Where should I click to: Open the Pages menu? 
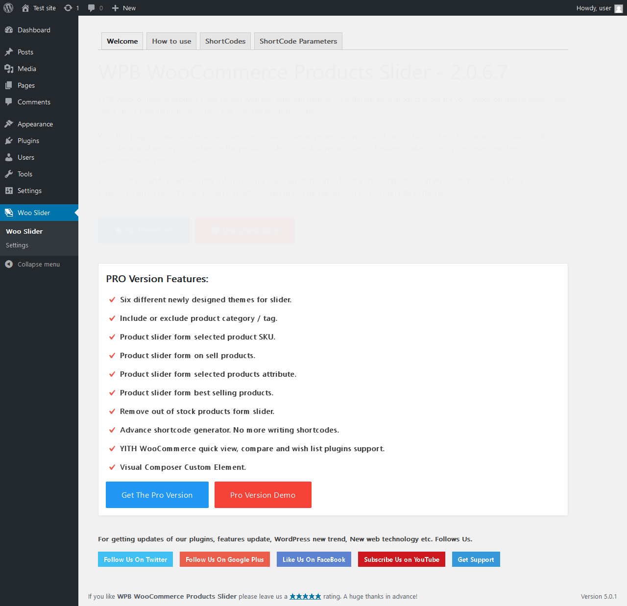pyautogui.click(x=39, y=85)
